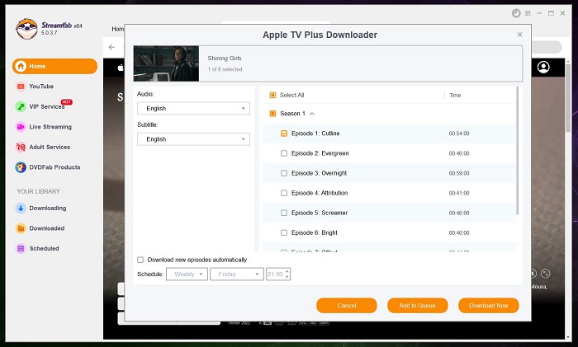The width and height of the screenshot is (578, 347).
Task: Click the HOT badge on VIP Services
Action: 66,102
